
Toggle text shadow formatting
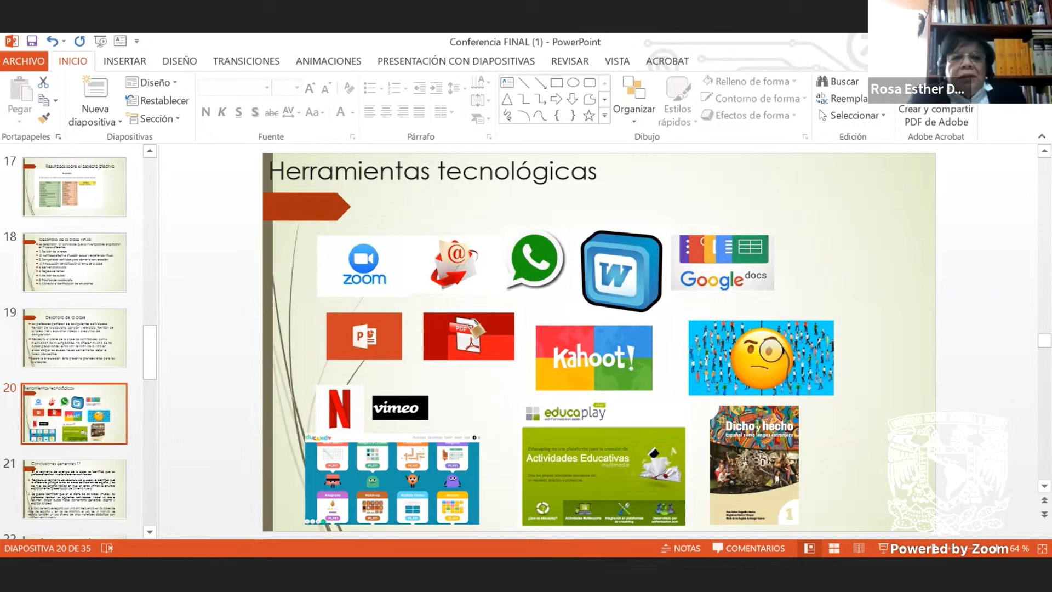(255, 112)
